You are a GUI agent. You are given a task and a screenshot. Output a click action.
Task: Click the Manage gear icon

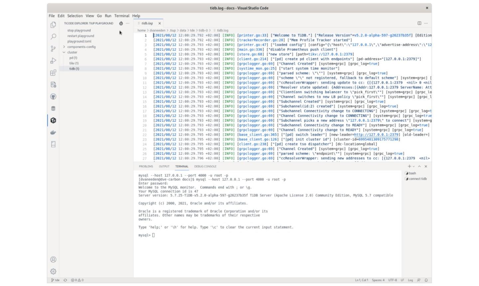click(53, 271)
